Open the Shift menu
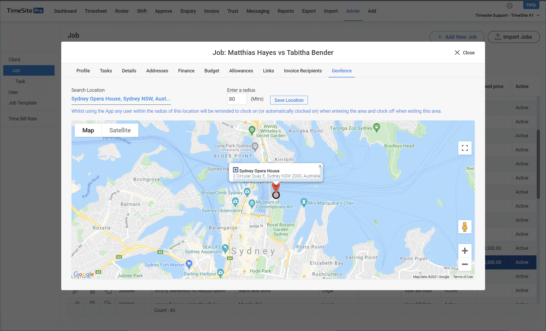 pos(142,11)
